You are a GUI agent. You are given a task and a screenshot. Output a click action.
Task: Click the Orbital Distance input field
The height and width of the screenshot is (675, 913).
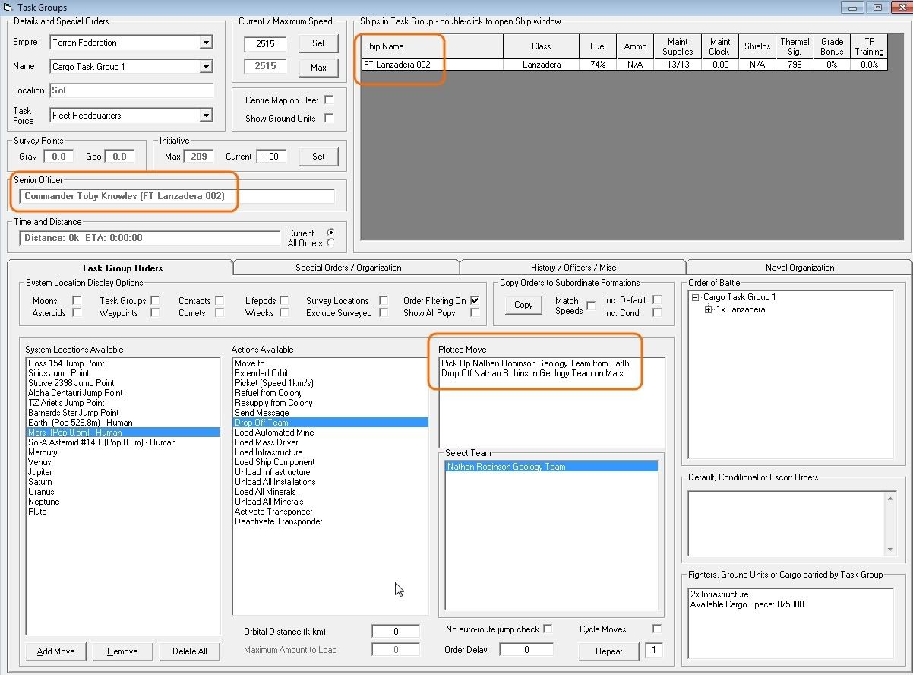(x=396, y=632)
